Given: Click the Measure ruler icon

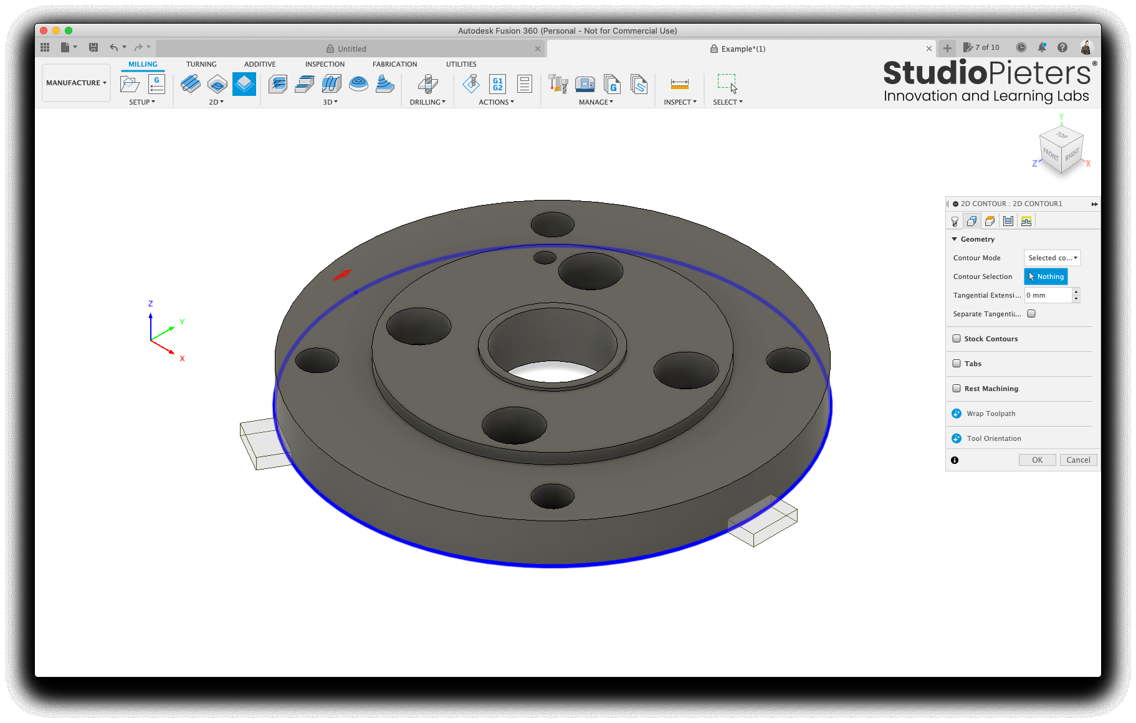Looking at the screenshot, I should [x=679, y=84].
